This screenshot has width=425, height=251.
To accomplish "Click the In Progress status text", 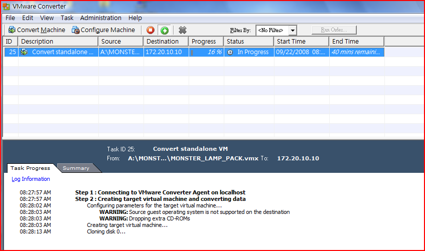I will pos(253,52).
